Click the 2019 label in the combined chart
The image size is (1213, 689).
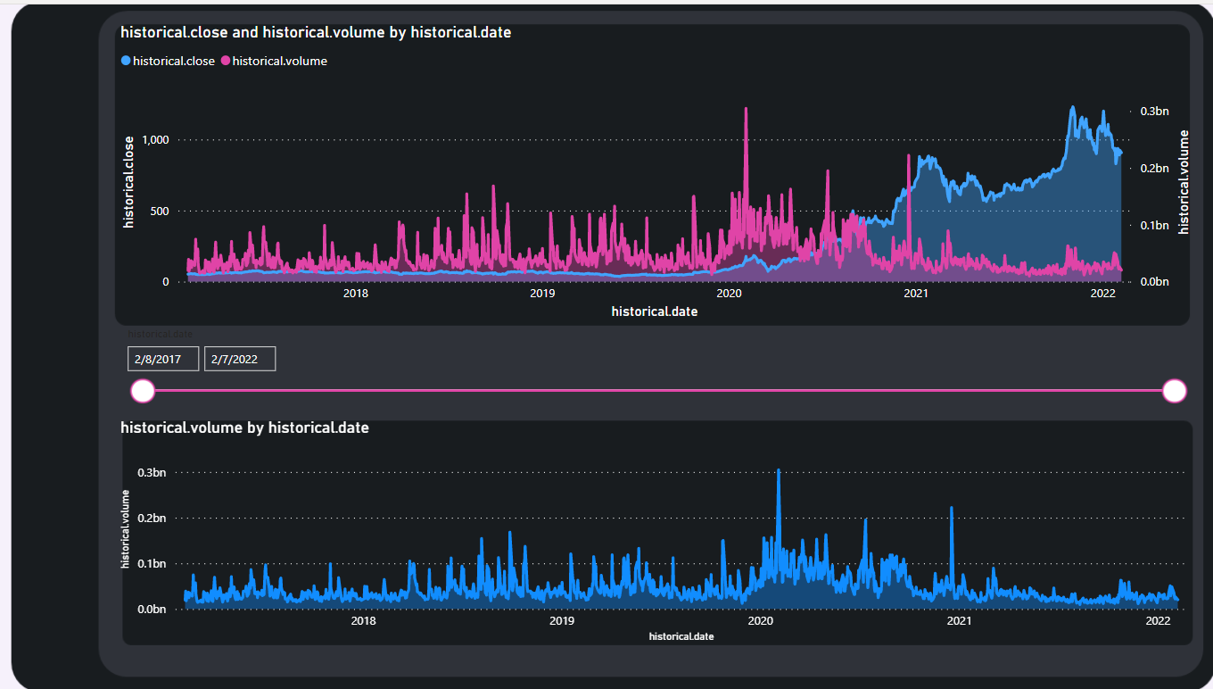pos(542,294)
